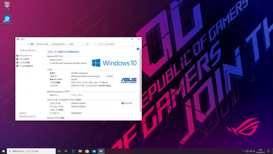Click the IME input mode indicator
273x154 pixels.
pos(254,151)
